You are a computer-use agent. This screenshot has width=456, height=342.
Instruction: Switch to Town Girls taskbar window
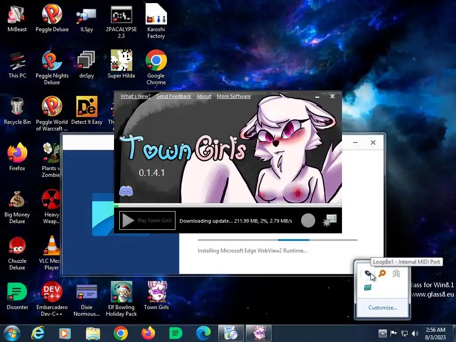point(259,333)
